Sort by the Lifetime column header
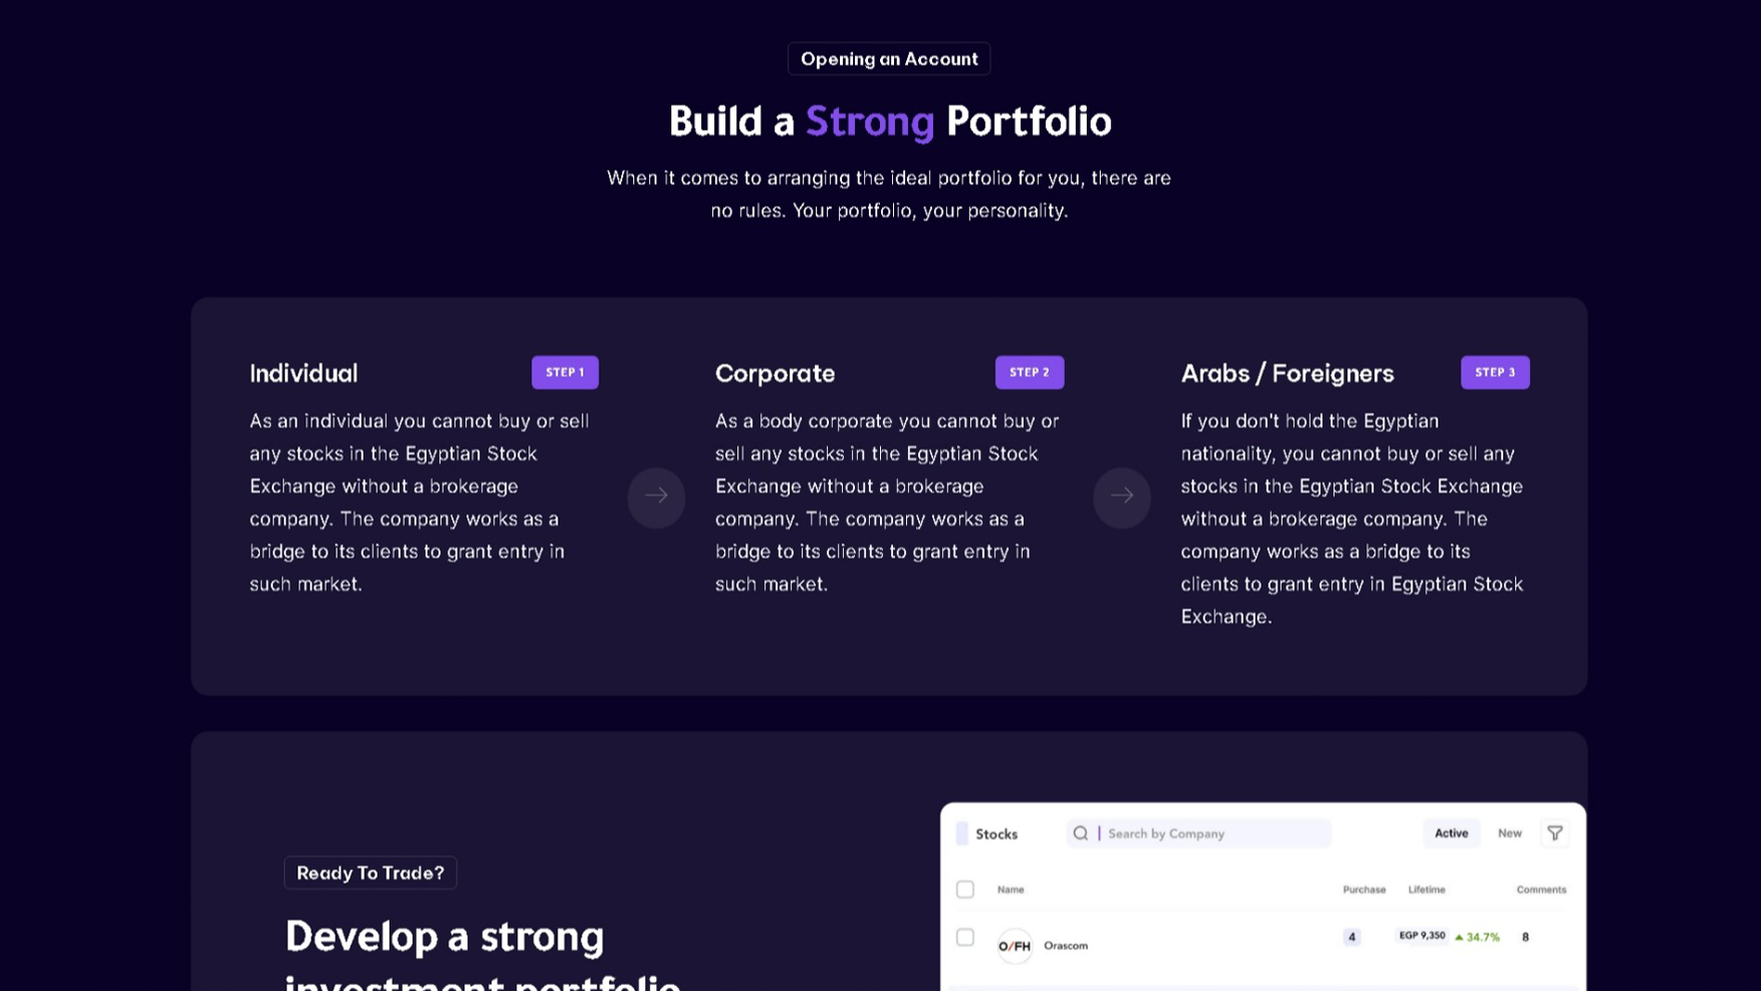The width and height of the screenshot is (1761, 991). (x=1426, y=889)
